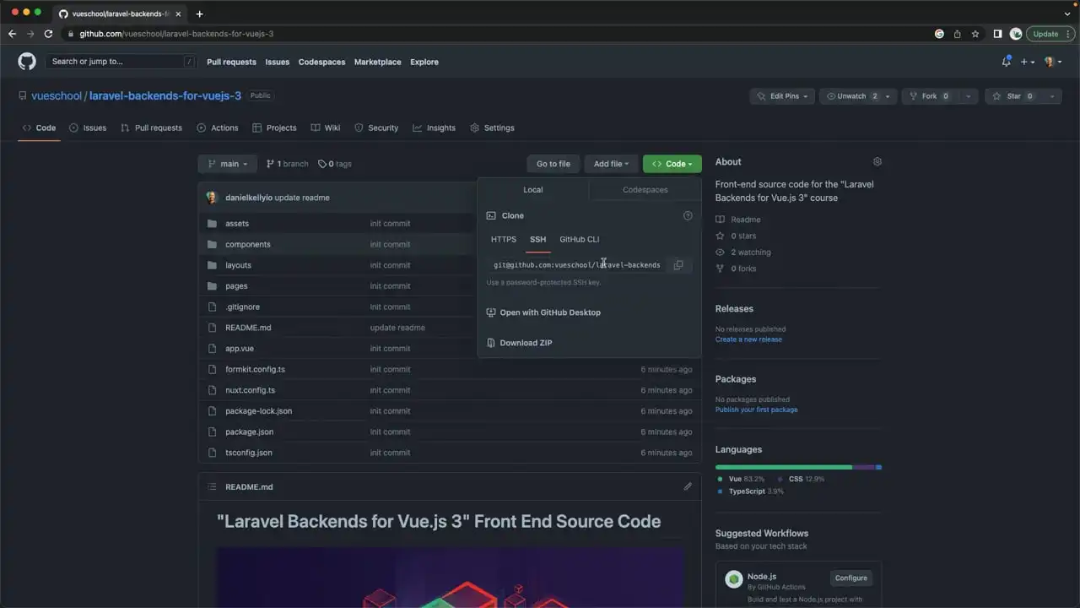
Task: Click danielkellyio author avatar
Action: [213, 197]
